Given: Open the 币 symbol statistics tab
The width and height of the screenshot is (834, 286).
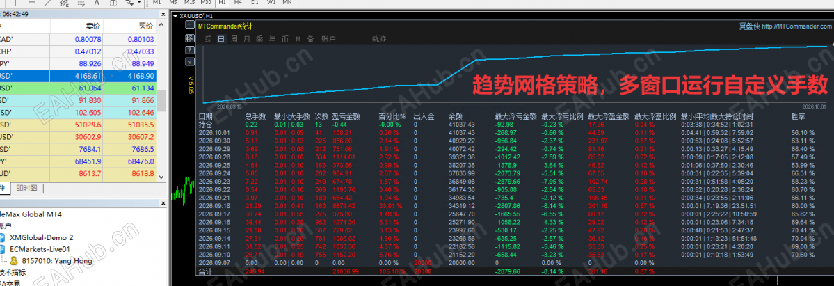Looking at the screenshot, I should 285,39.
